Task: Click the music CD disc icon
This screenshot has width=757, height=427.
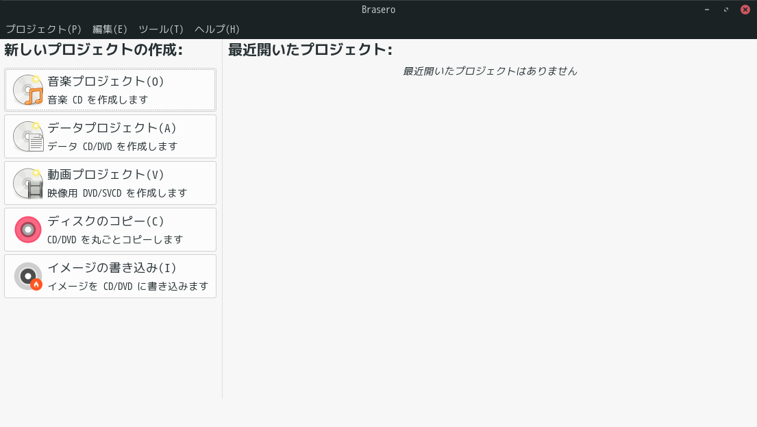Action: (x=28, y=90)
